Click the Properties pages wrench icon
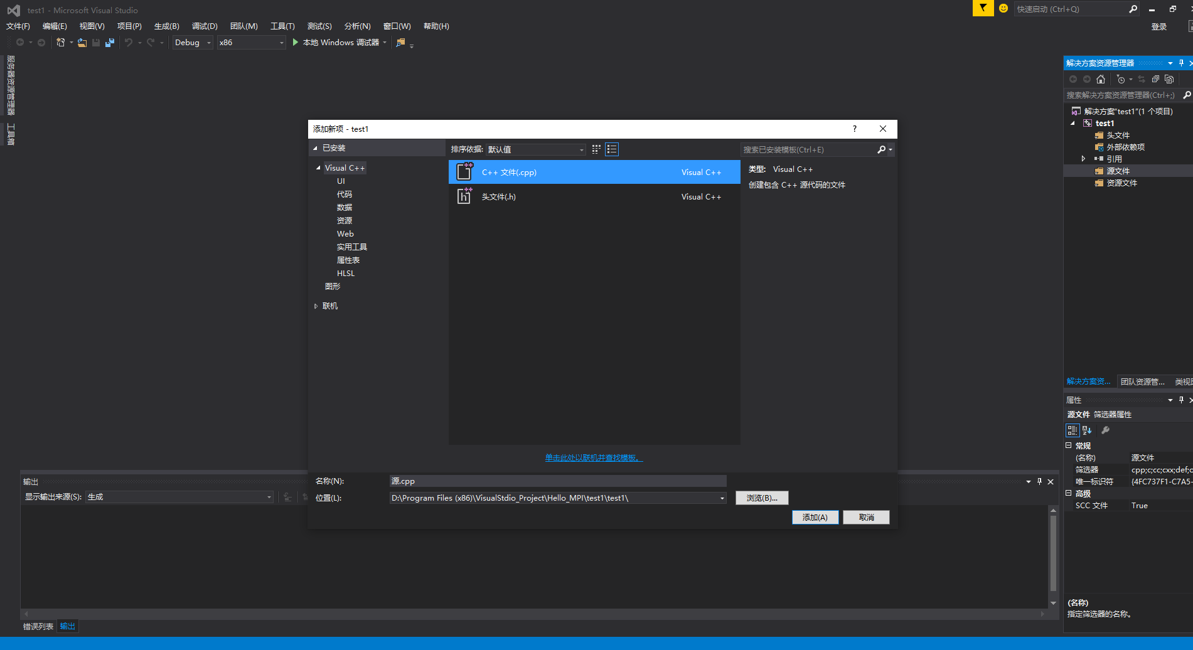The height and width of the screenshot is (650, 1193). [x=1105, y=430]
